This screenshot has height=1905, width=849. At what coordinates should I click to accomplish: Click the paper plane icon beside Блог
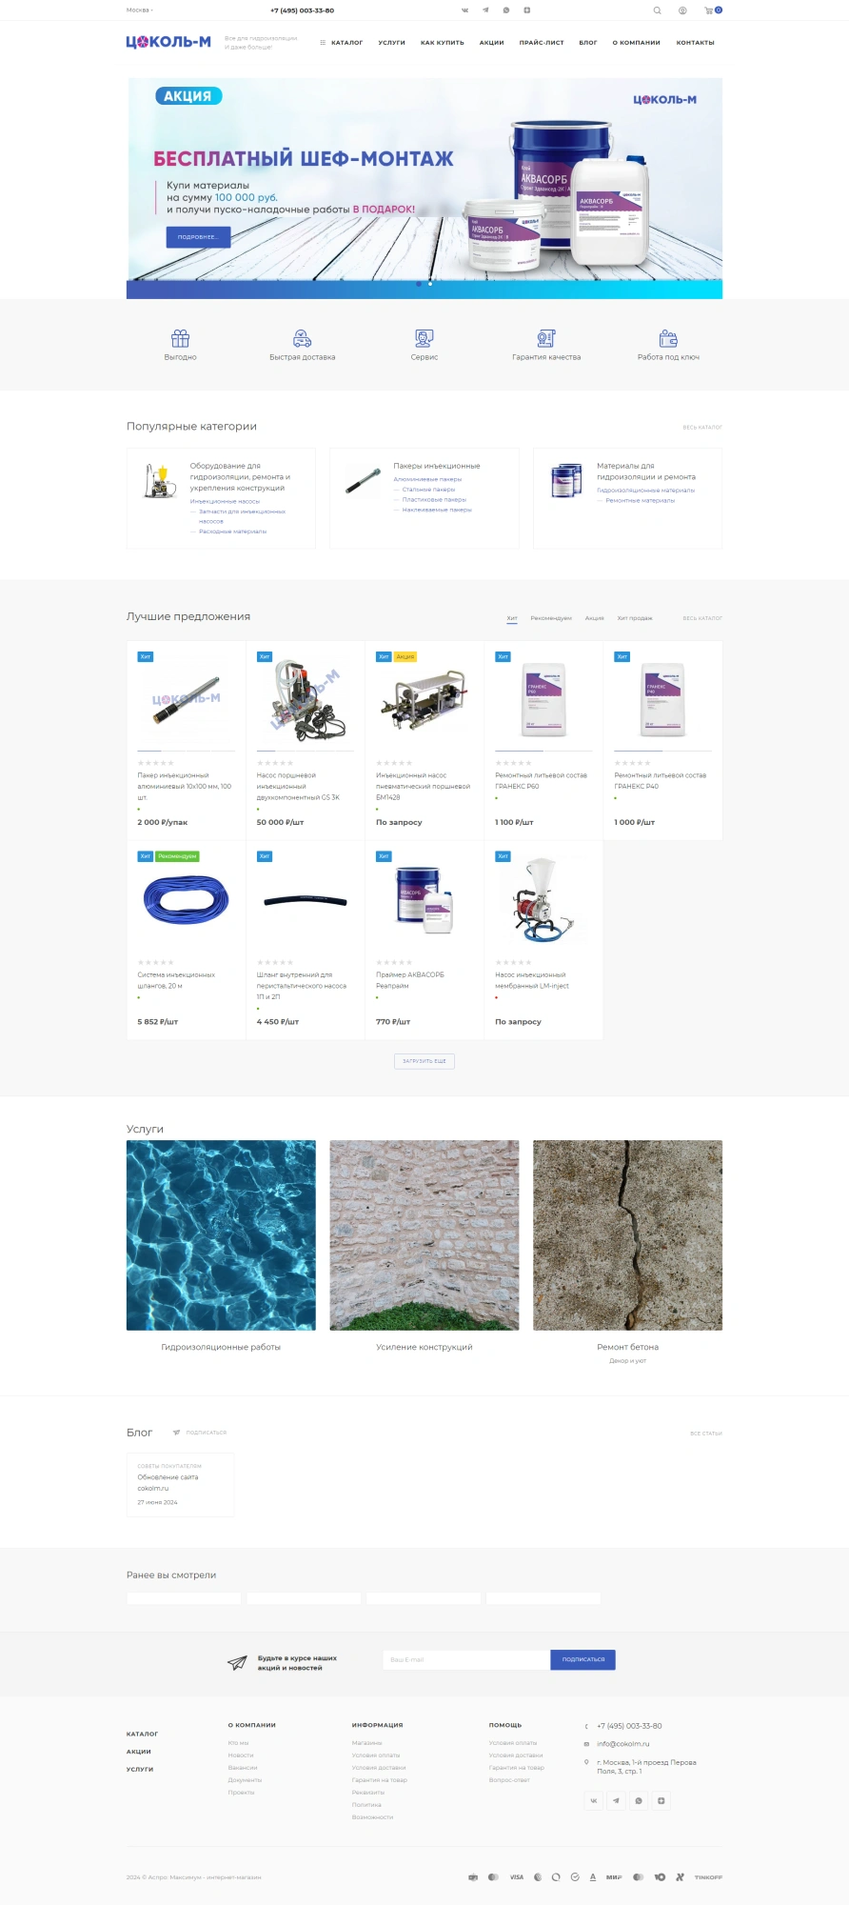176,1433
